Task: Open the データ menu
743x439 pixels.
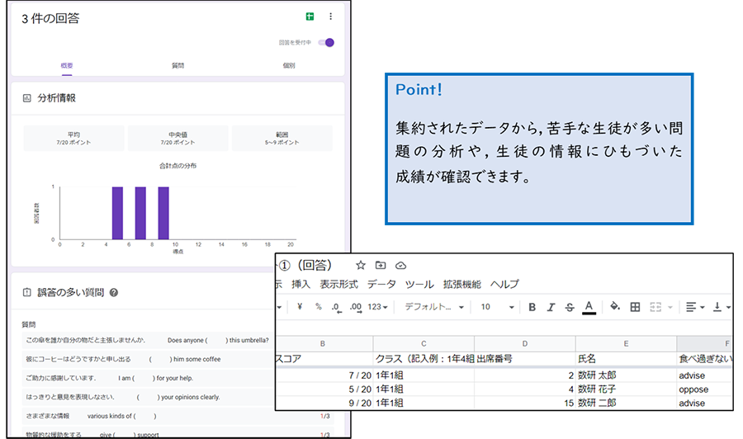Action: coord(381,284)
